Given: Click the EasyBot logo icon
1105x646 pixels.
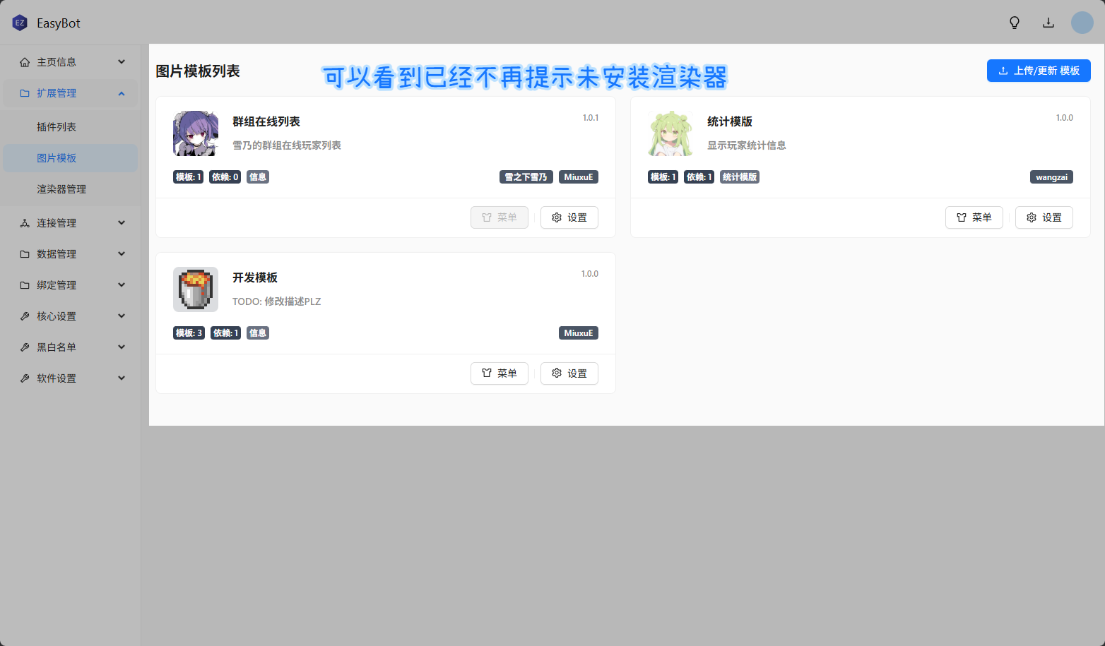Looking at the screenshot, I should click(x=20, y=23).
